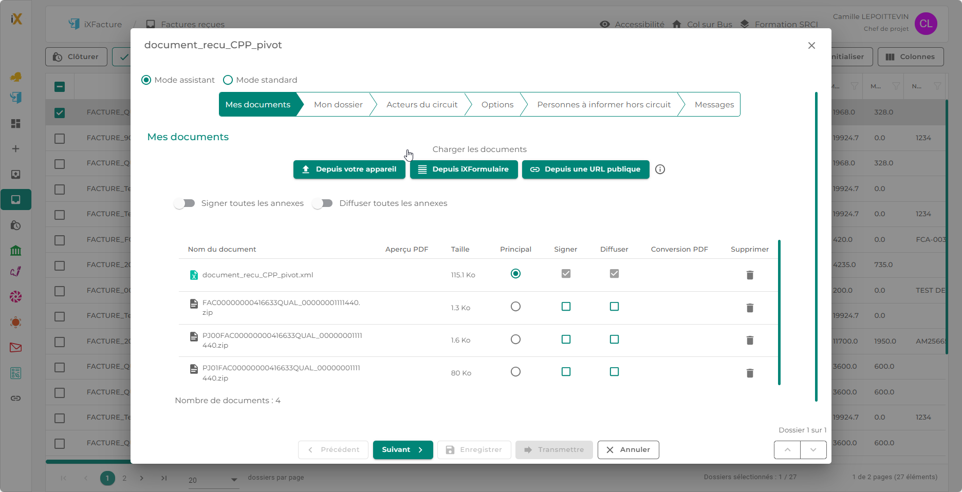The width and height of the screenshot is (962, 492).
Task: Click Depuis votre appareil upload button
Action: 349,169
